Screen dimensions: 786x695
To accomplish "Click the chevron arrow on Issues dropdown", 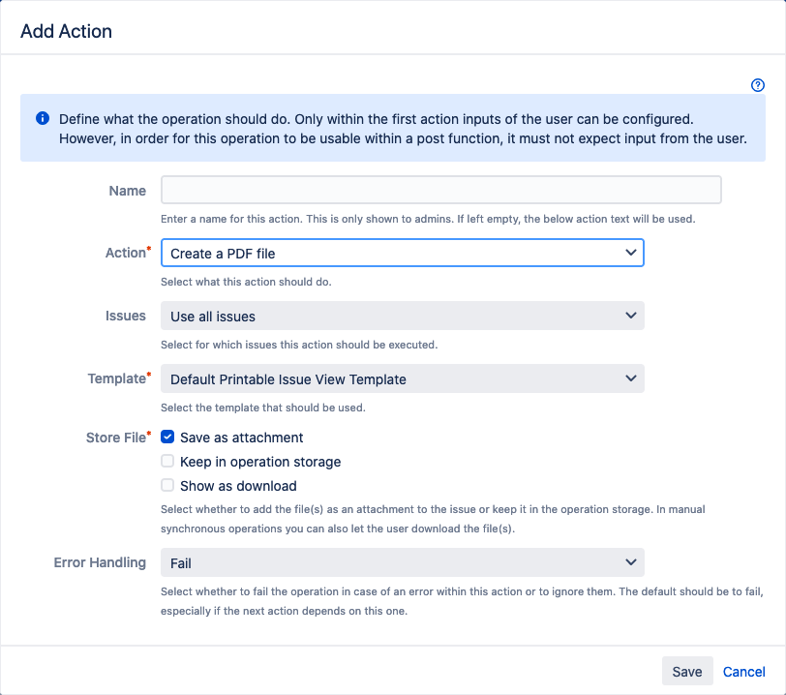I will pos(630,316).
